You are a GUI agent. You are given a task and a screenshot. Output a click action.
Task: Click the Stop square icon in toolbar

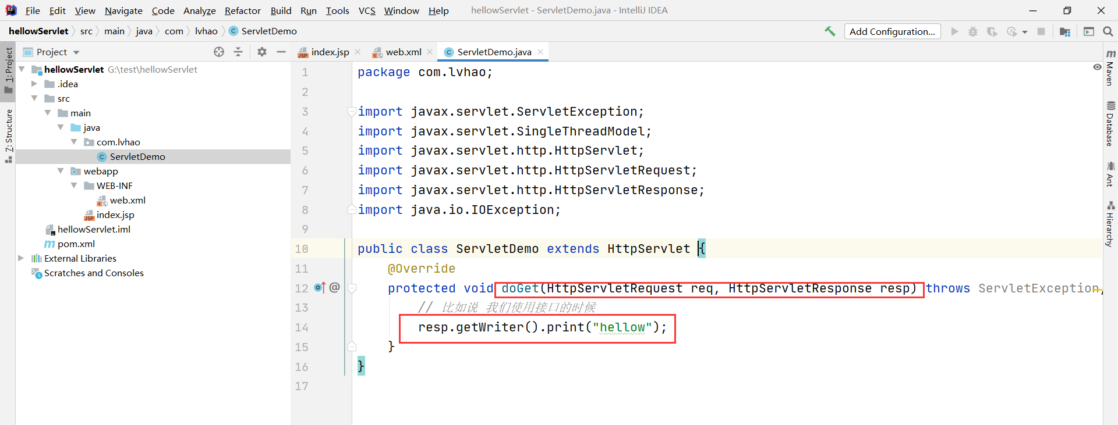(1041, 31)
